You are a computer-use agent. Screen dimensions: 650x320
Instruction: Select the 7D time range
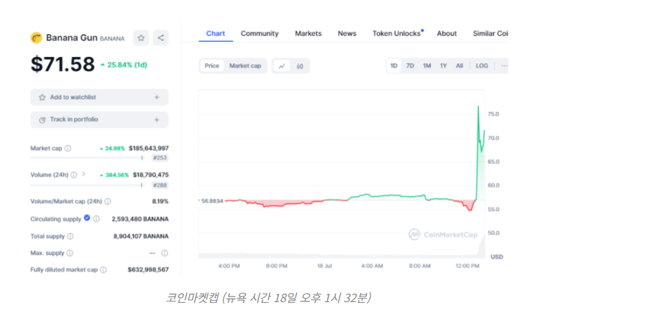click(x=410, y=66)
